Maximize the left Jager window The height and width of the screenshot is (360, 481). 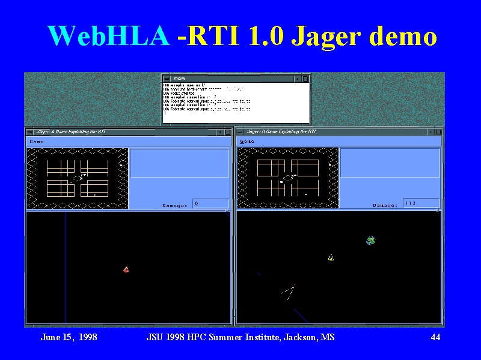click(x=228, y=132)
